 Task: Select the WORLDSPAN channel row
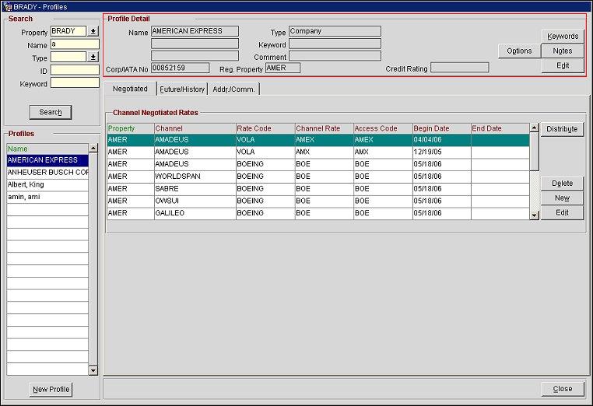(x=195, y=177)
